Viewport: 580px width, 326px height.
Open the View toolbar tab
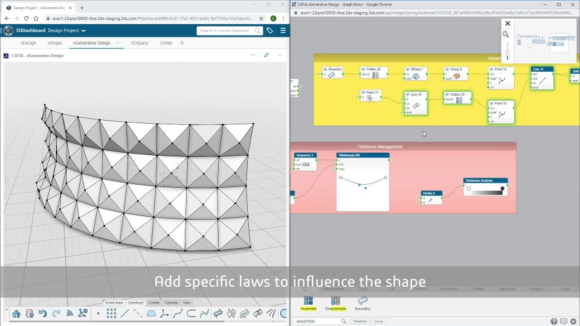point(187,302)
